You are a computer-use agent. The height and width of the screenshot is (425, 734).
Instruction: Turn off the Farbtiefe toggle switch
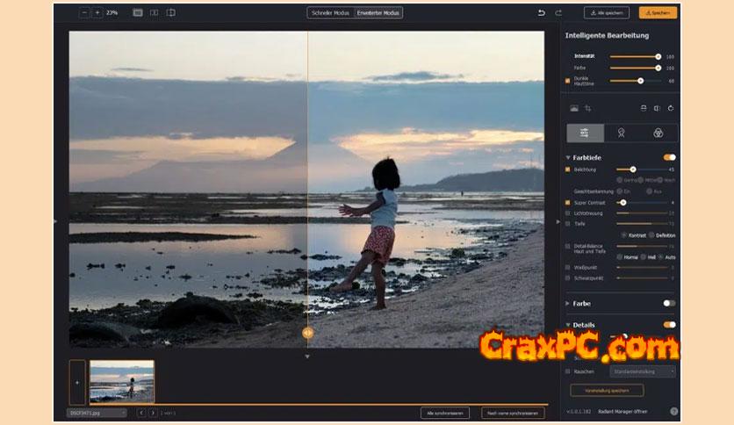coord(669,157)
